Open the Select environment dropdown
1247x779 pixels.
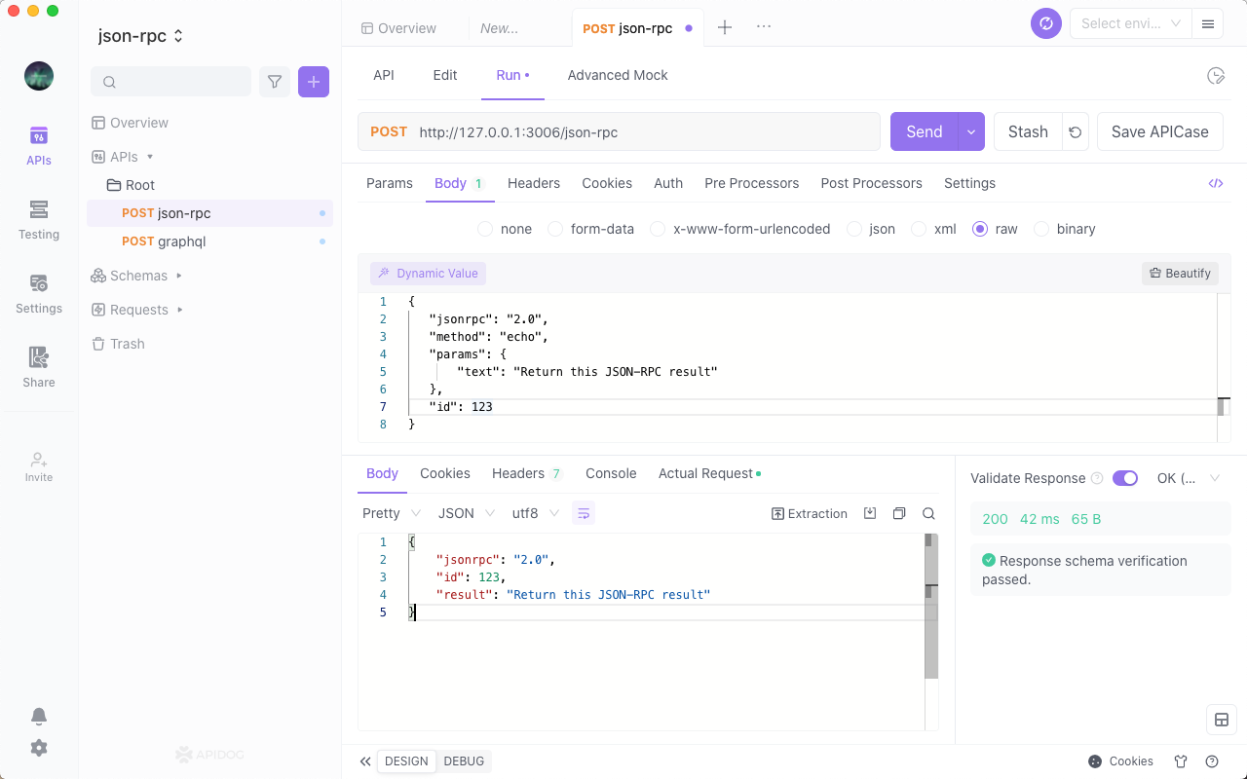[1130, 23]
